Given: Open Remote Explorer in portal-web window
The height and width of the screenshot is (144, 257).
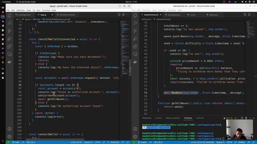Looking at the screenshot, I should tap(10, 54).
